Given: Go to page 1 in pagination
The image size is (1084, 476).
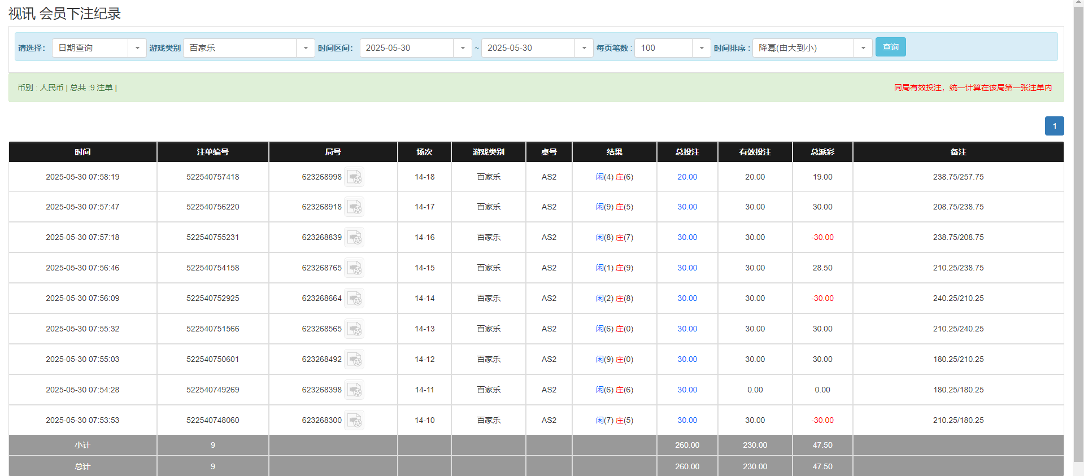Looking at the screenshot, I should [x=1054, y=126].
